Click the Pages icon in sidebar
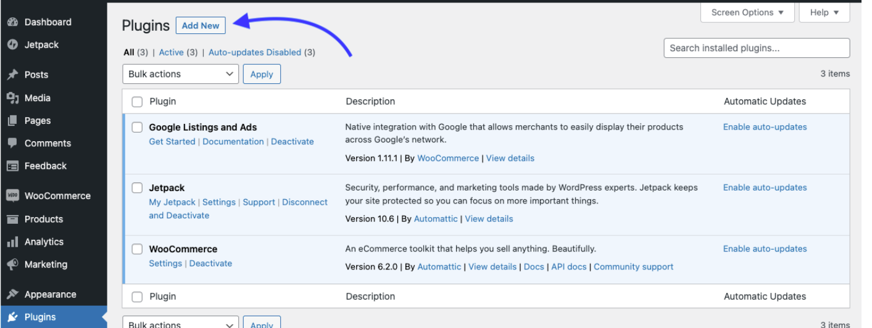 tap(12, 121)
